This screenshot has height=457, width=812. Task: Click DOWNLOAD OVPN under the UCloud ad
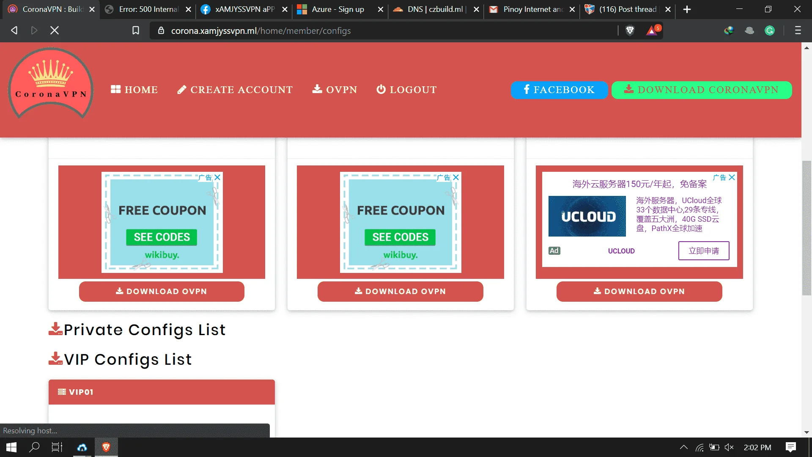[639, 292]
